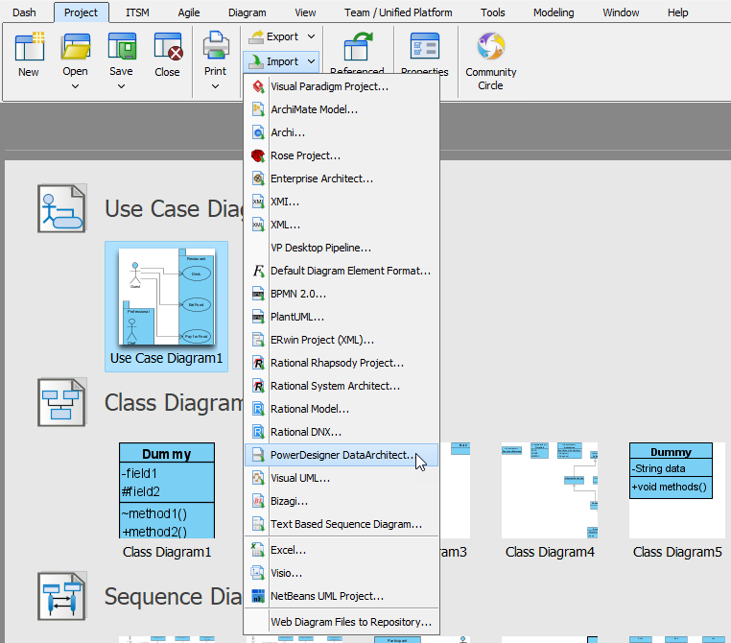
Task: Click the Properties toolbar icon
Action: coord(425,46)
